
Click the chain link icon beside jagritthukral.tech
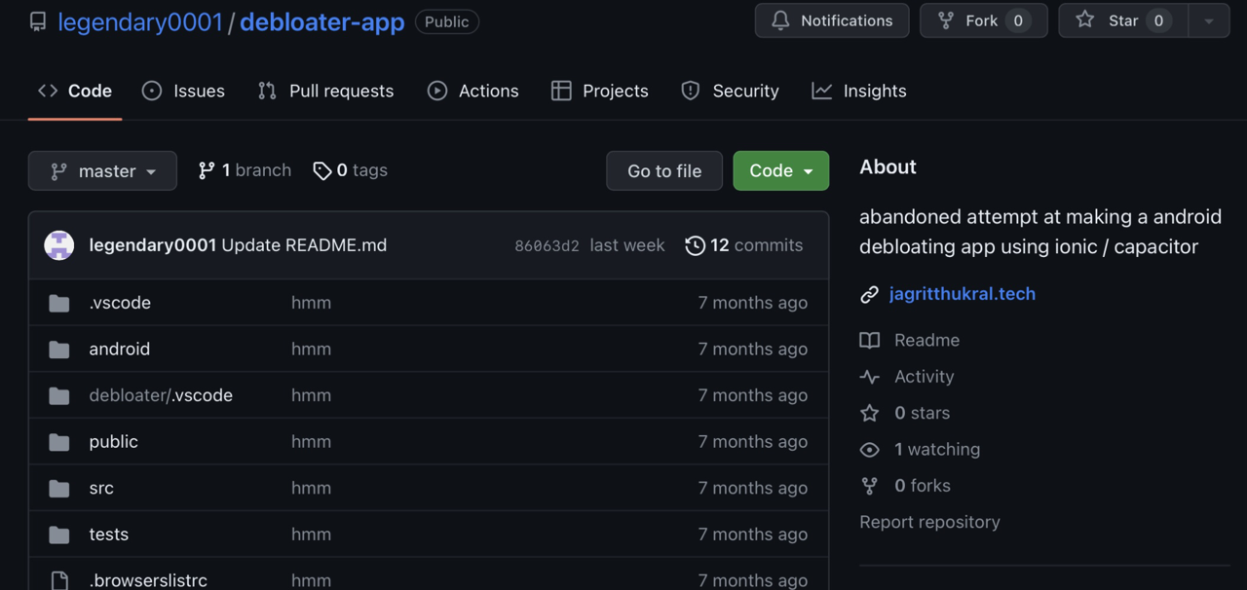[x=869, y=295]
